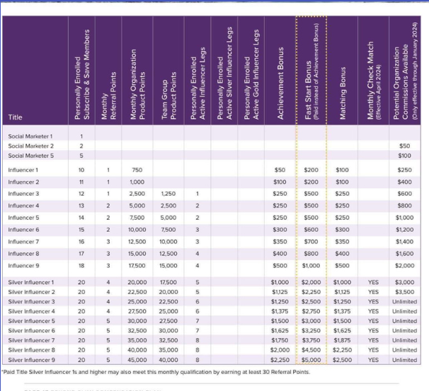Viewport: 429px width, 391px height.
Task: Click the "Social Marketer 5" row title
Action: pos(30,156)
